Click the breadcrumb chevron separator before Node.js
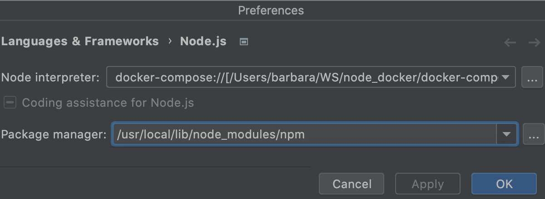545x199 pixels. [170, 41]
